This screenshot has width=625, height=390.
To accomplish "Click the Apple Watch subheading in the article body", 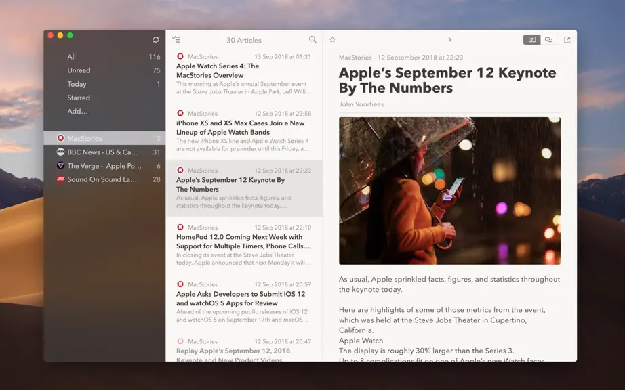I will tap(361, 341).
